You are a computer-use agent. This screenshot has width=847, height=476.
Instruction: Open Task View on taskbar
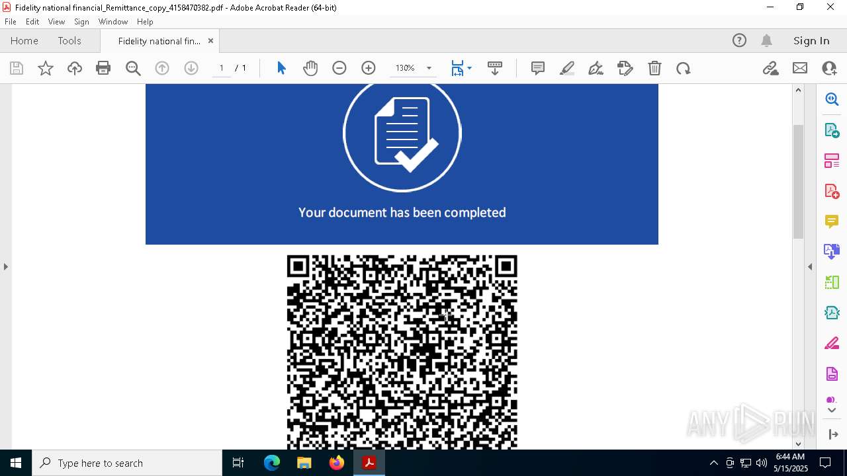click(238, 463)
